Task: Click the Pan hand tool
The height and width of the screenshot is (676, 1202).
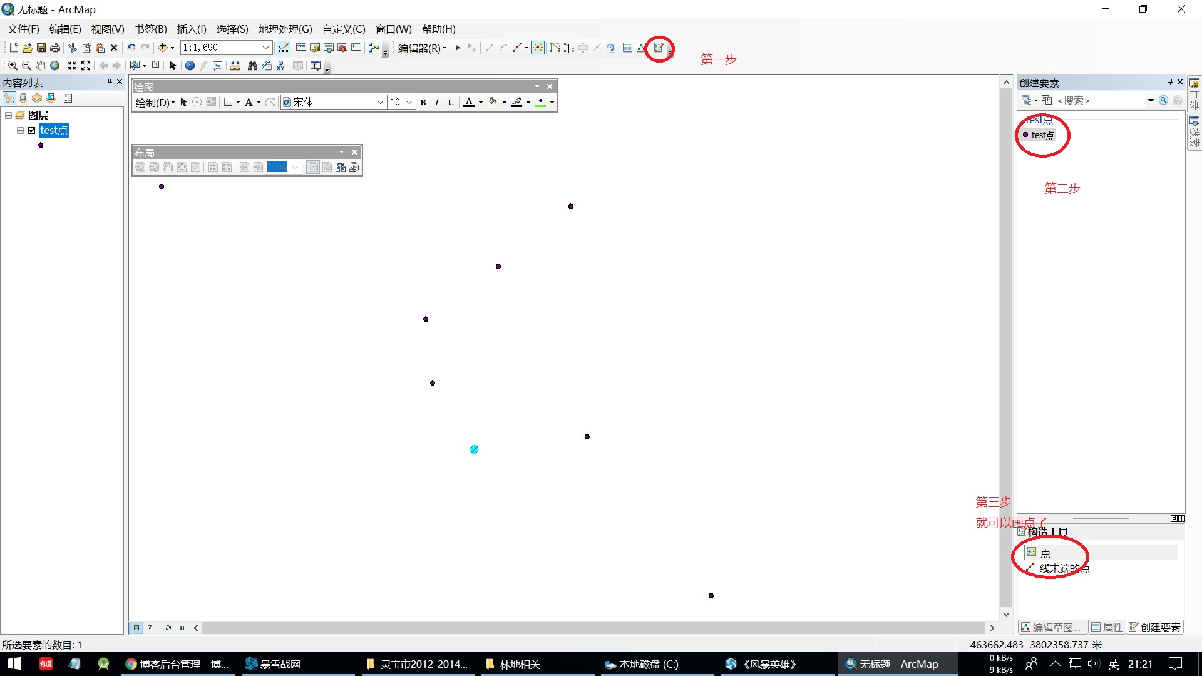Action: click(41, 66)
